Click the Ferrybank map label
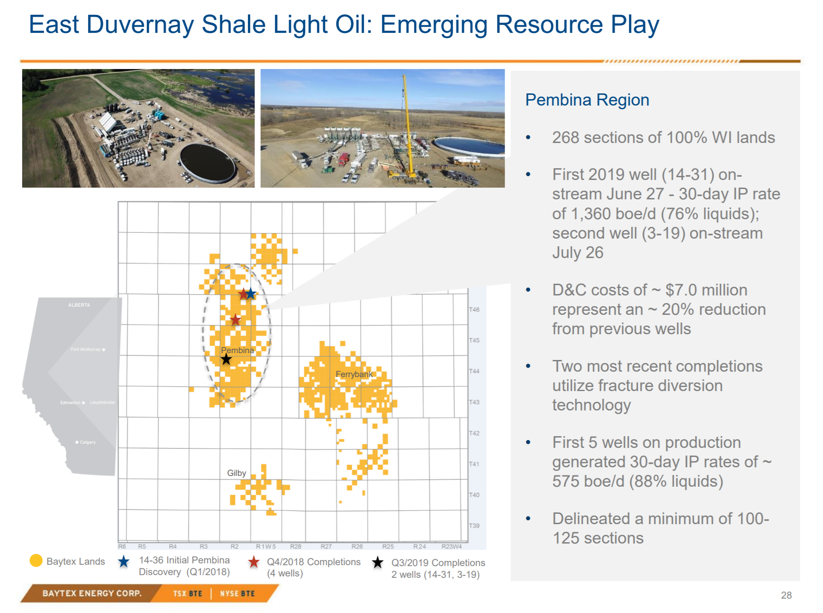The height and width of the screenshot is (613, 823). tap(354, 374)
